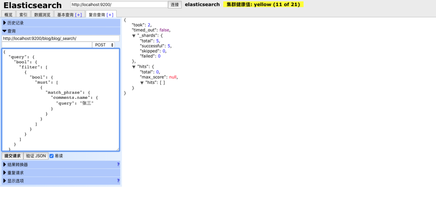
Task: Collapse the 查询 section
Action: point(61,31)
